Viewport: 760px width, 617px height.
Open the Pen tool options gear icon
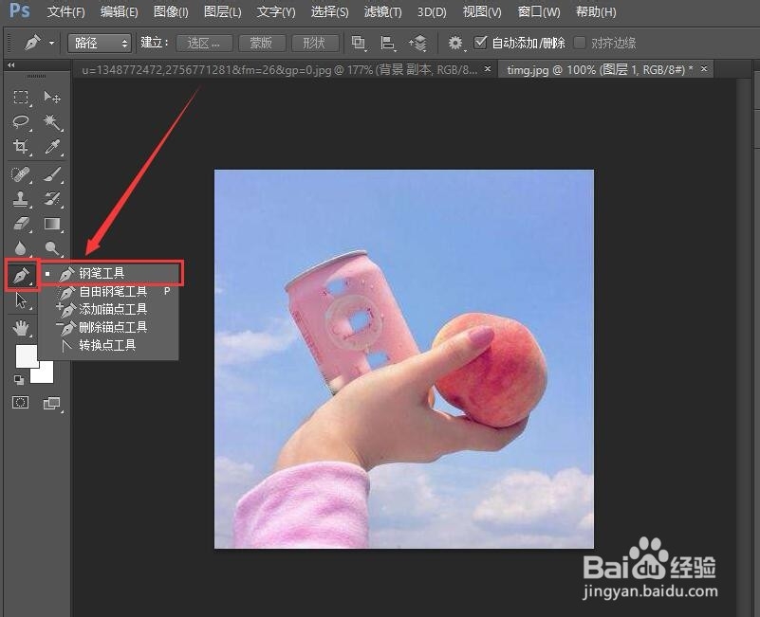[454, 43]
